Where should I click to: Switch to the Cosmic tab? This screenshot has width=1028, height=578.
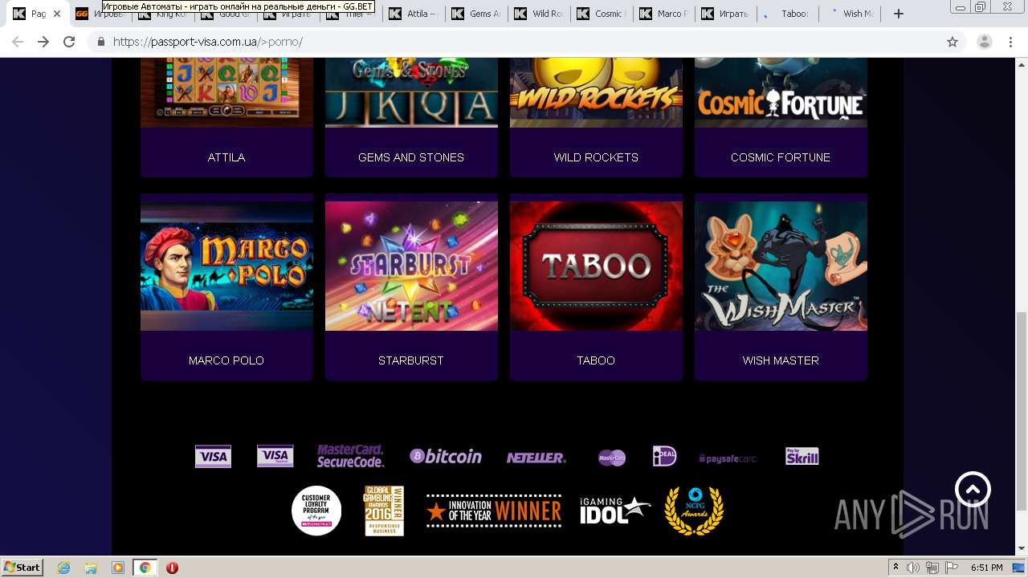[602, 14]
